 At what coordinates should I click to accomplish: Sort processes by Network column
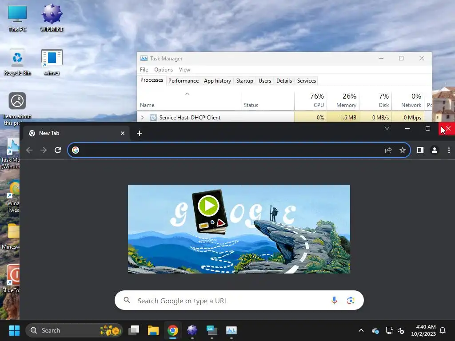(x=408, y=101)
